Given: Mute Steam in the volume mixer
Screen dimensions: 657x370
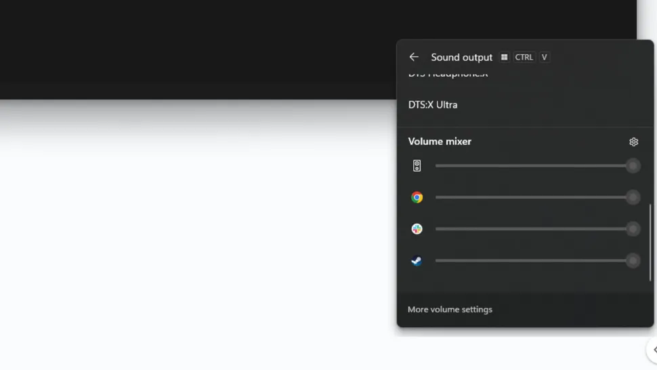Looking at the screenshot, I should pyautogui.click(x=417, y=261).
